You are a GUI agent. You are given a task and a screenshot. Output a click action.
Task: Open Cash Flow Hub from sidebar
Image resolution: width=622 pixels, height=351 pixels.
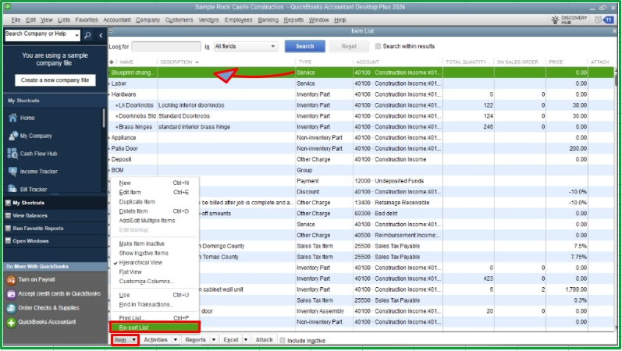[12, 154]
